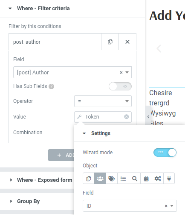Remove the post_author condition item

pos(127,42)
